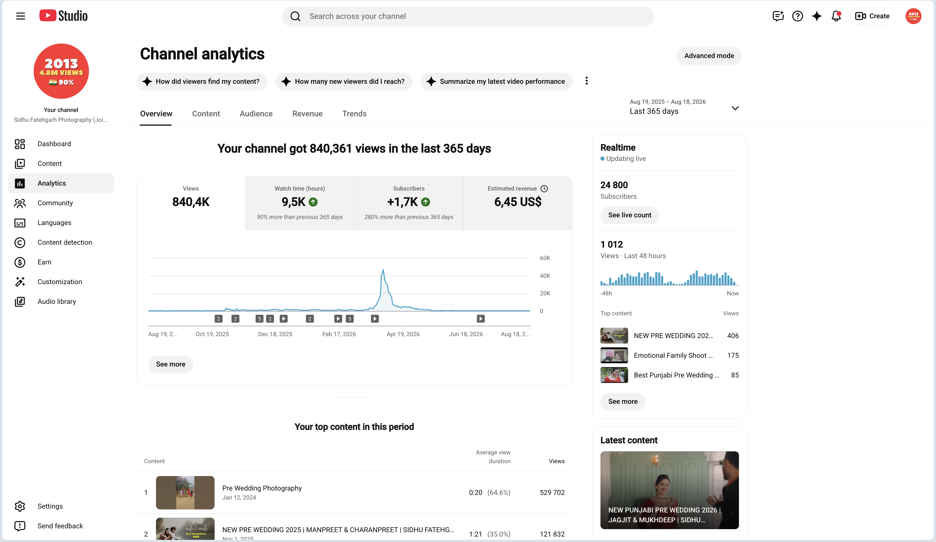Image resolution: width=936 pixels, height=542 pixels.
Task: Click See live count button
Action: click(629, 215)
